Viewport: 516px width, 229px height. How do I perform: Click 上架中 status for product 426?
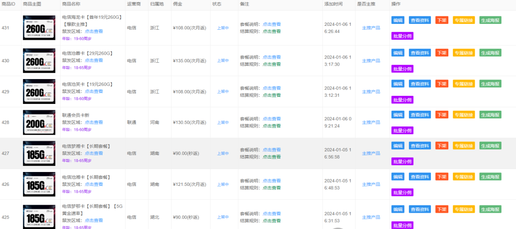[223, 184]
